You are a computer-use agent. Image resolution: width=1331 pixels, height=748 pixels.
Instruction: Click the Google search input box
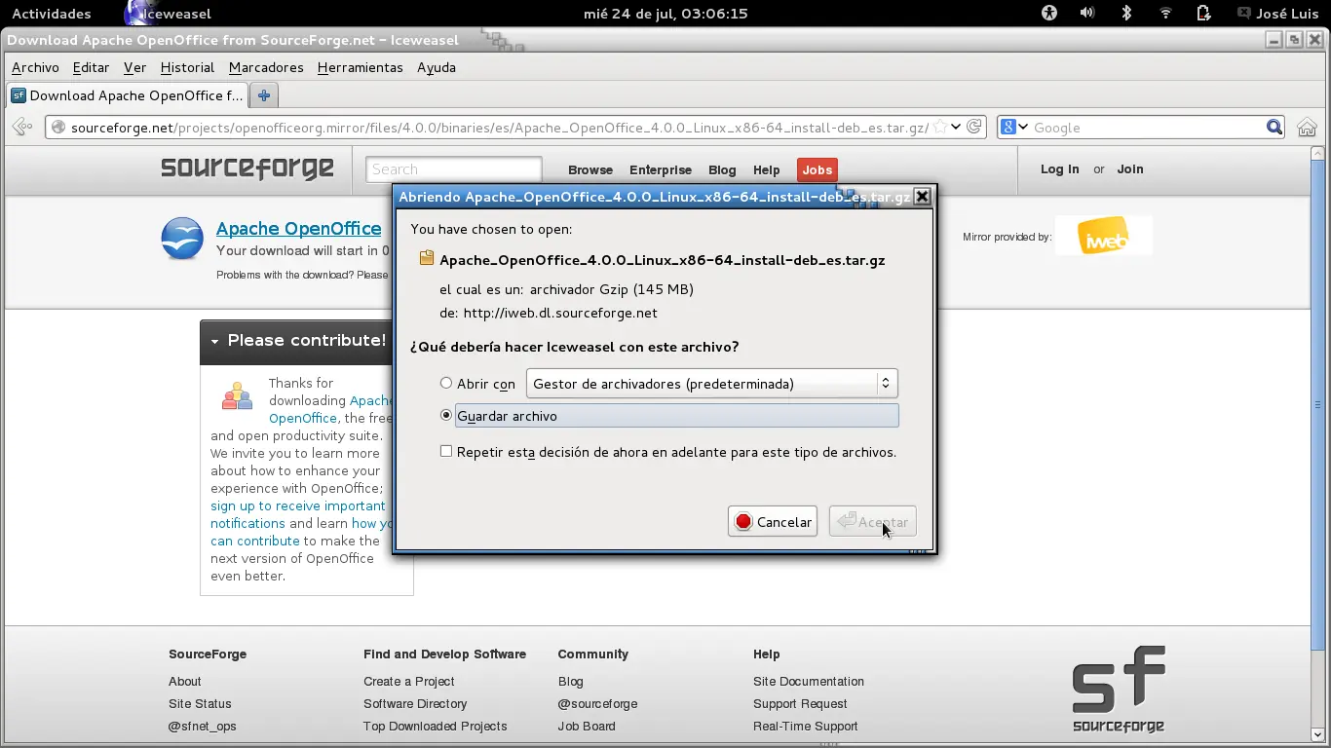[x=1148, y=128]
